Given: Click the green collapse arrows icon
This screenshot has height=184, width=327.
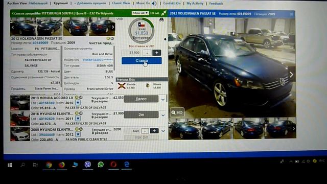Looking at the screenshot, I should pos(163,13).
